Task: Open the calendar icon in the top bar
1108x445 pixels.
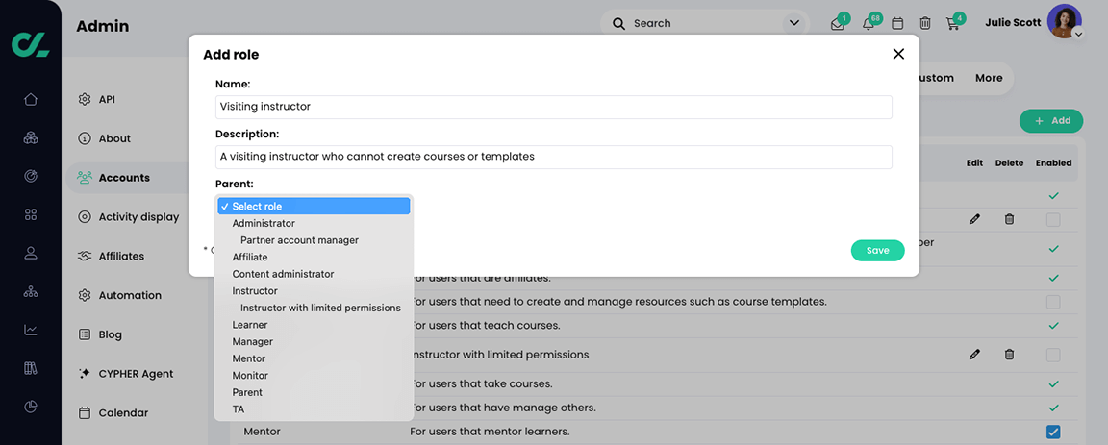Action: point(897,23)
